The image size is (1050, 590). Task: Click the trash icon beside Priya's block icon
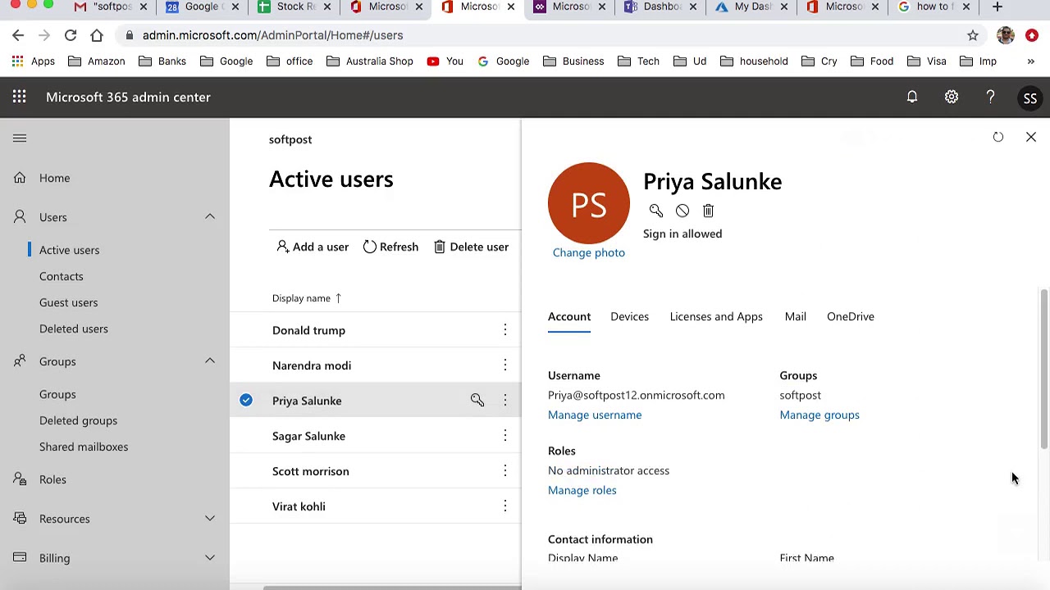pos(709,211)
